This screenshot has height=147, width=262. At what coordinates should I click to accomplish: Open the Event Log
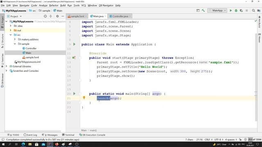[30, 135]
